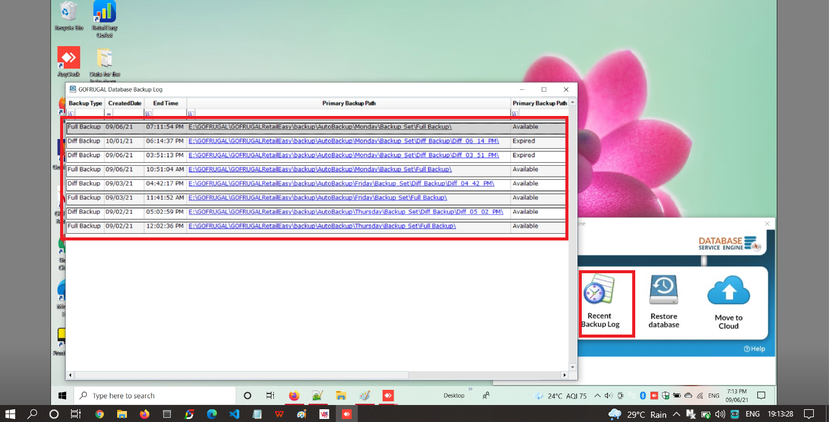
Task: Select Available status in the 12:02:36 PM row
Action: click(x=539, y=226)
